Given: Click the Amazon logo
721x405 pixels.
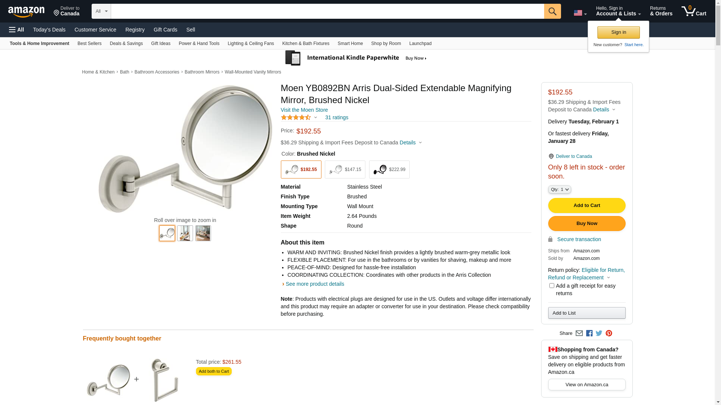Looking at the screenshot, I should [x=26, y=12].
